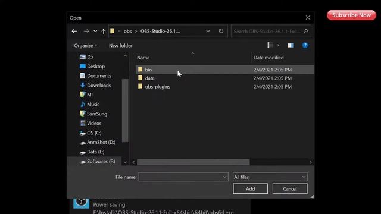Refresh the current folder view
Screen dimensions: 381x214
[x=221, y=31]
